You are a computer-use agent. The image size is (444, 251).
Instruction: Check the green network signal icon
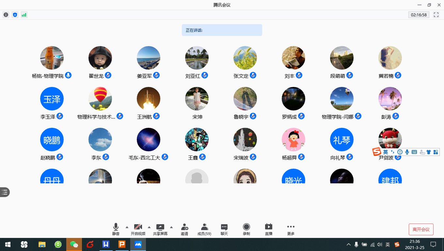tap(24, 15)
